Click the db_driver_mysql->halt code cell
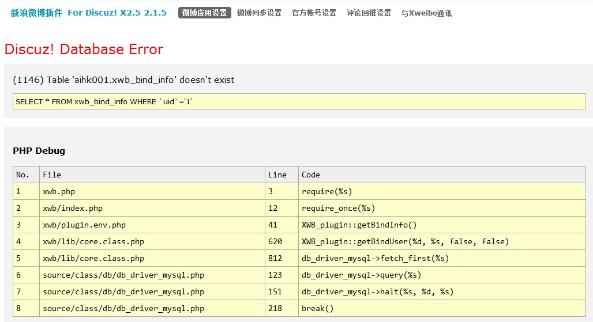 click(x=442, y=291)
